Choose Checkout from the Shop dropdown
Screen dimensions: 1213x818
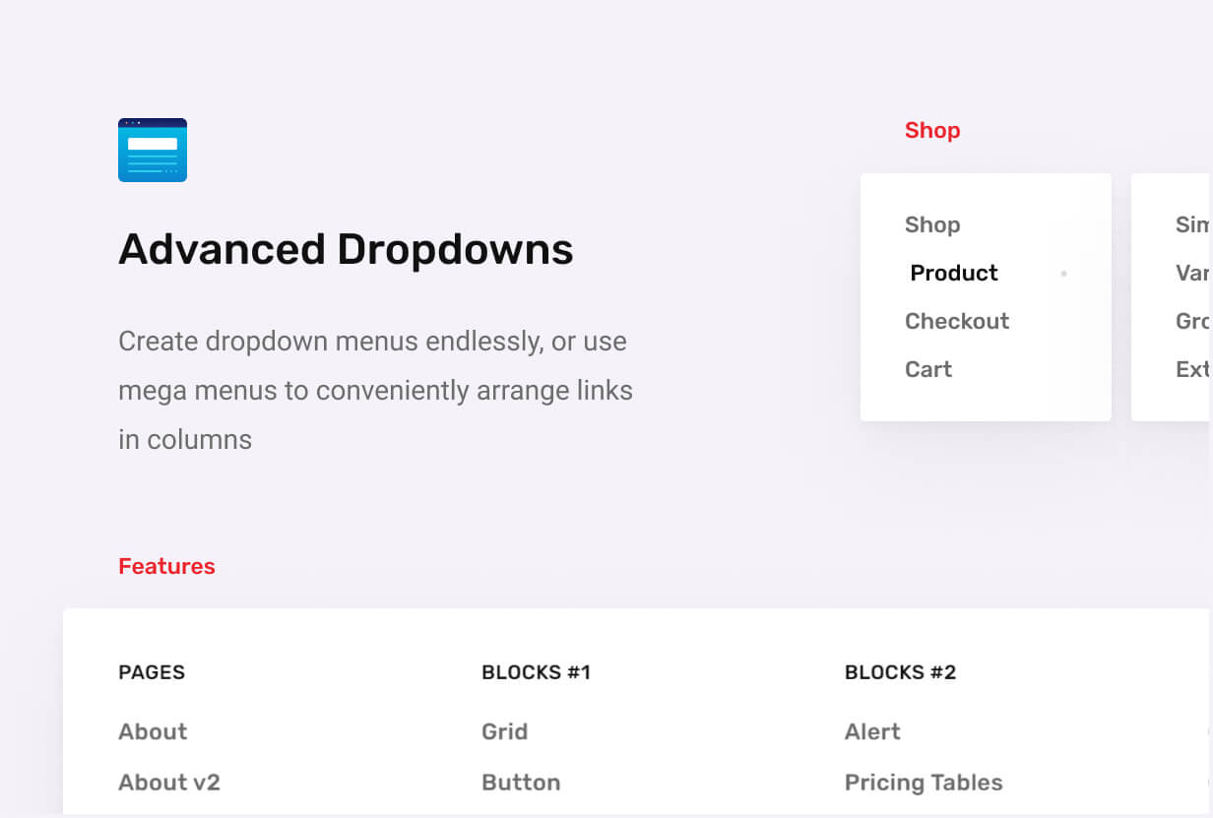click(957, 321)
